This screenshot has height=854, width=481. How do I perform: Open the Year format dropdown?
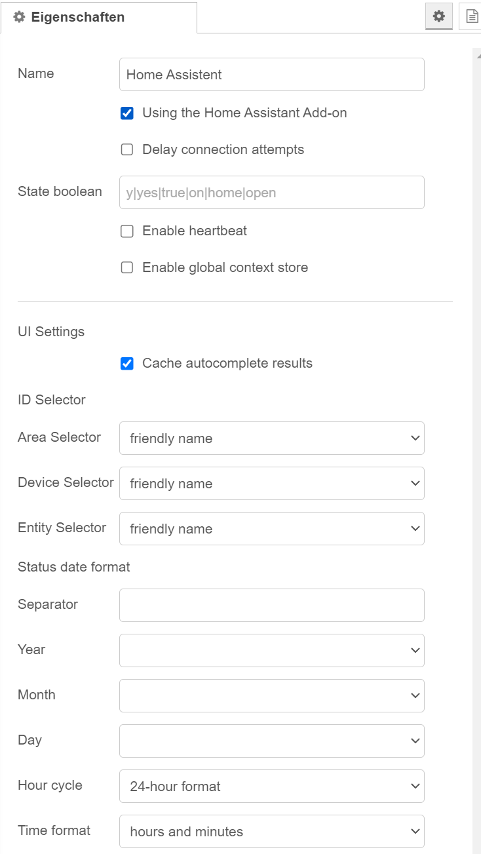[x=272, y=650]
